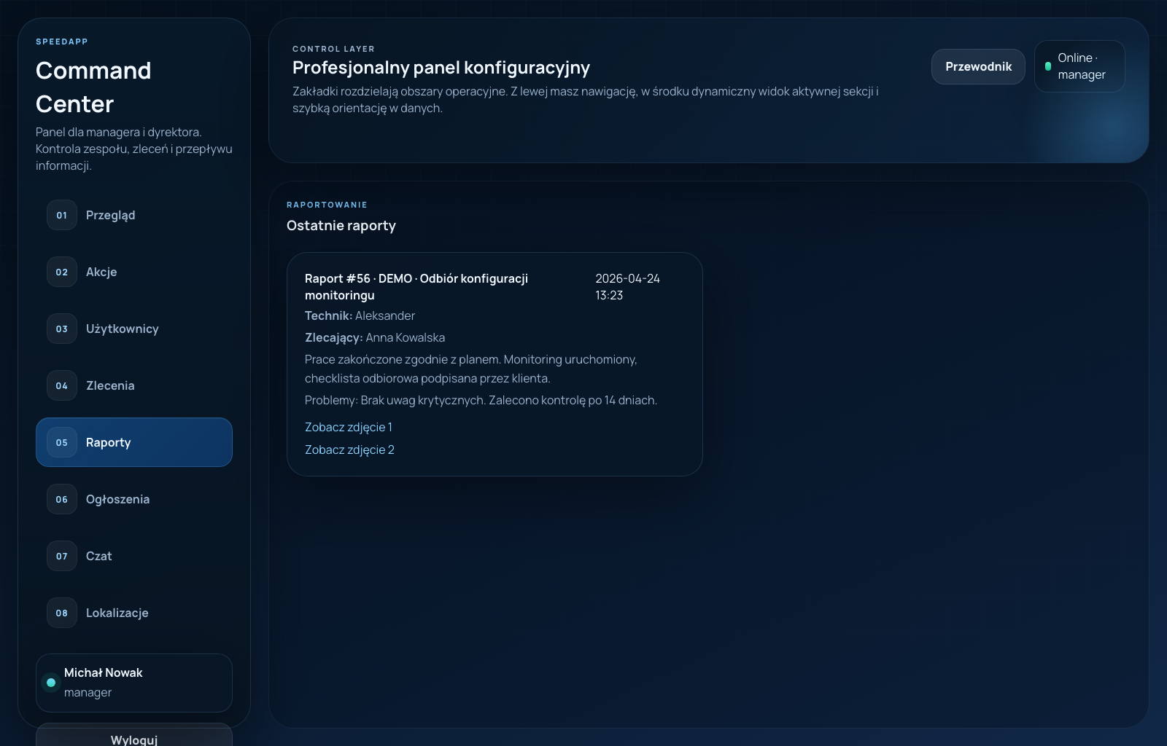
Task: Click the "07" badge next to Czat
Action: point(62,556)
